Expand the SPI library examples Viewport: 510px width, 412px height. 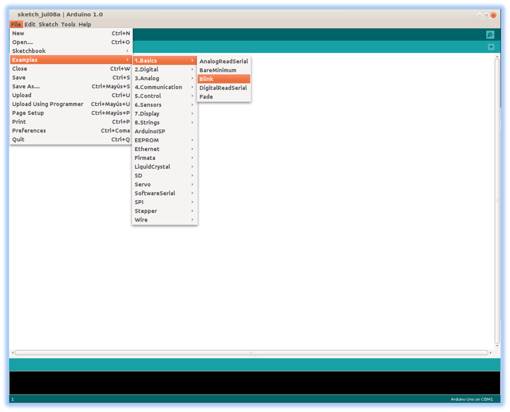[x=165, y=202]
